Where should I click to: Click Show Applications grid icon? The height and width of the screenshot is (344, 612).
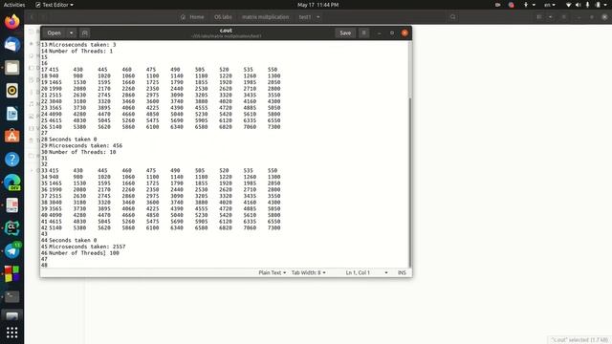click(12, 333)
